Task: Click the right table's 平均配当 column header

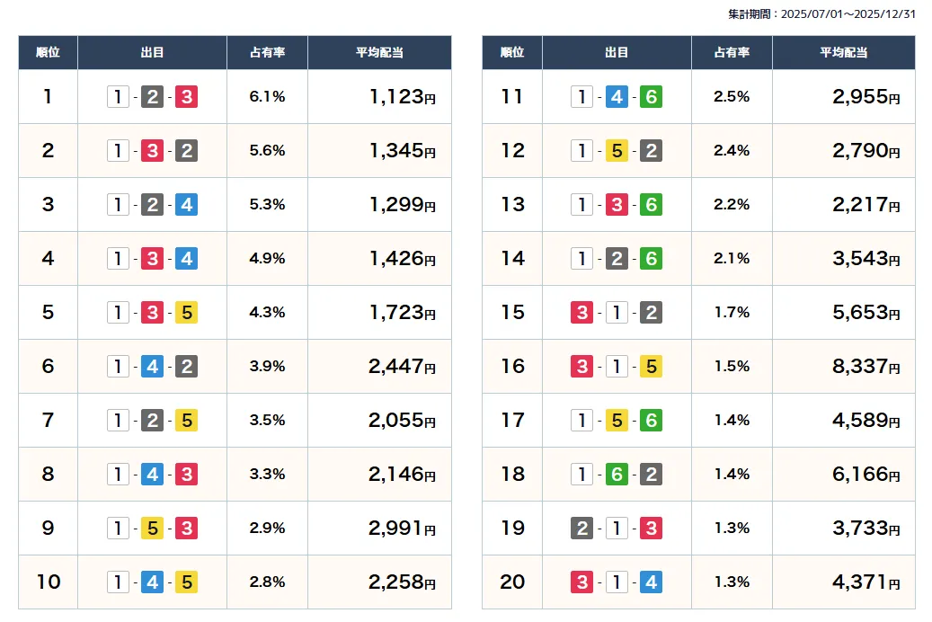Action: 843,53
